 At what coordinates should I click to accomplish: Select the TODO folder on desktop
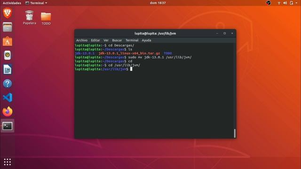[x=46, y=19]
